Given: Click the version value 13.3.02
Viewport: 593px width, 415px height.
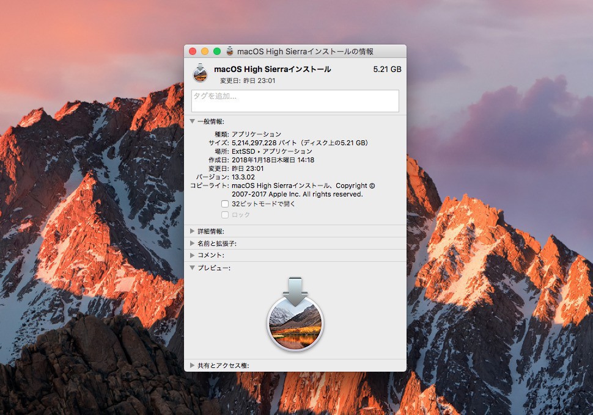Looking at the screenshot, I should point(243,177).
